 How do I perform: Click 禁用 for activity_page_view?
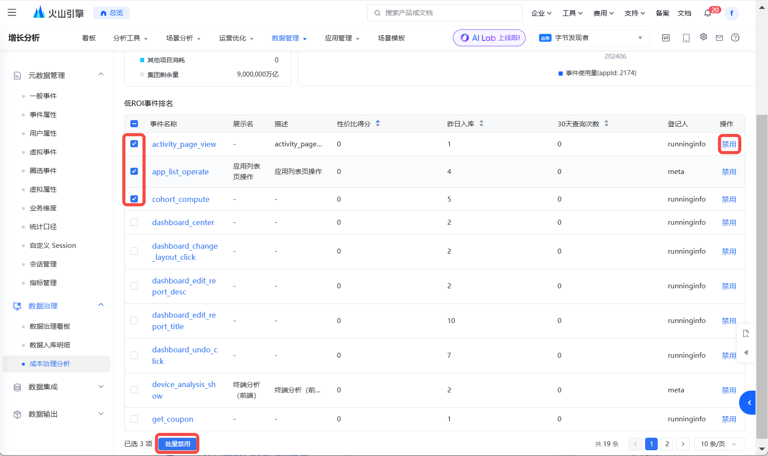click(729, 144)
